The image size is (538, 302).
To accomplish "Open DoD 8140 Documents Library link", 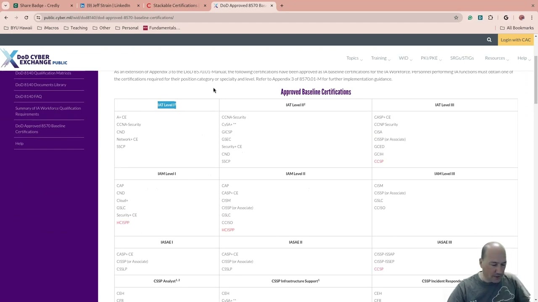I will pyautogui.click(x=41, y=85).
